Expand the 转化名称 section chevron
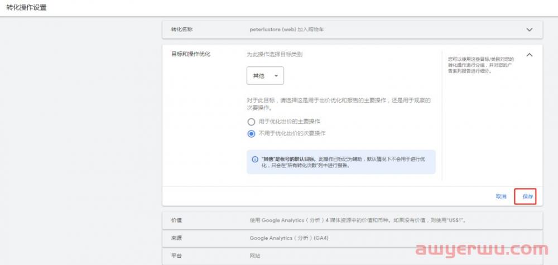 (529, 30)
